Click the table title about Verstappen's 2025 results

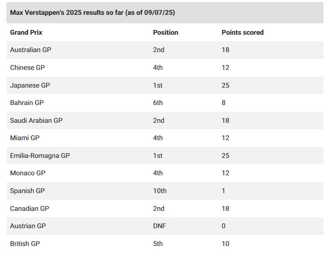[93, 13]
